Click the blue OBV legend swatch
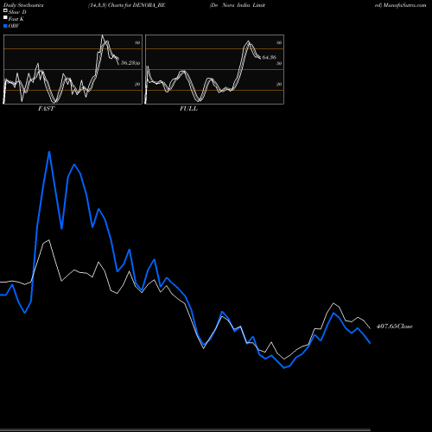 [5, 26]
